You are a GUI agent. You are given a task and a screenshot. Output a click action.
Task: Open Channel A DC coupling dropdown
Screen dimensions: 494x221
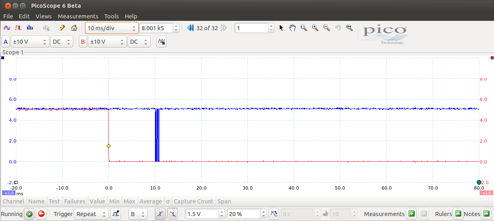[61, 42]
